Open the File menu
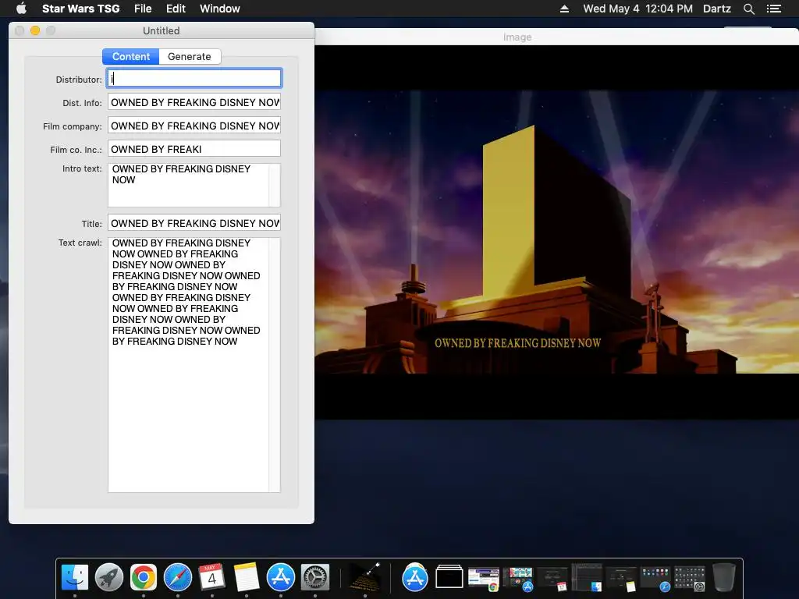 pyautogui.click(x=143, y=9)
